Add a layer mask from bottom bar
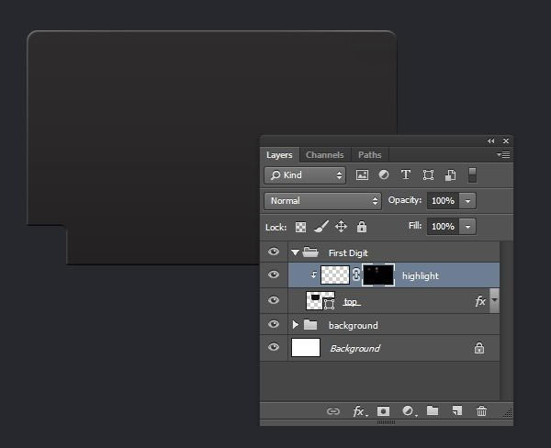The width and height of the screenshot is (551, 448). tap(383, 411)
